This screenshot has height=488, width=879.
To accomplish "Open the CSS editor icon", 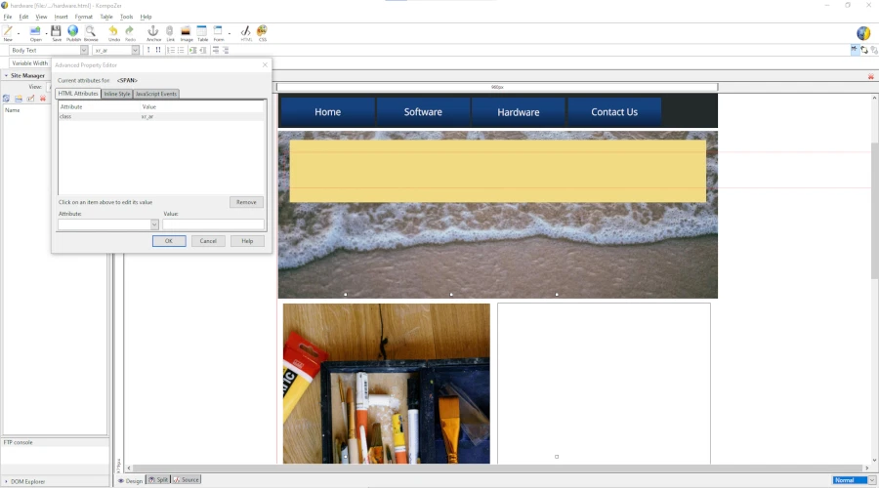I will click(262, 31).
